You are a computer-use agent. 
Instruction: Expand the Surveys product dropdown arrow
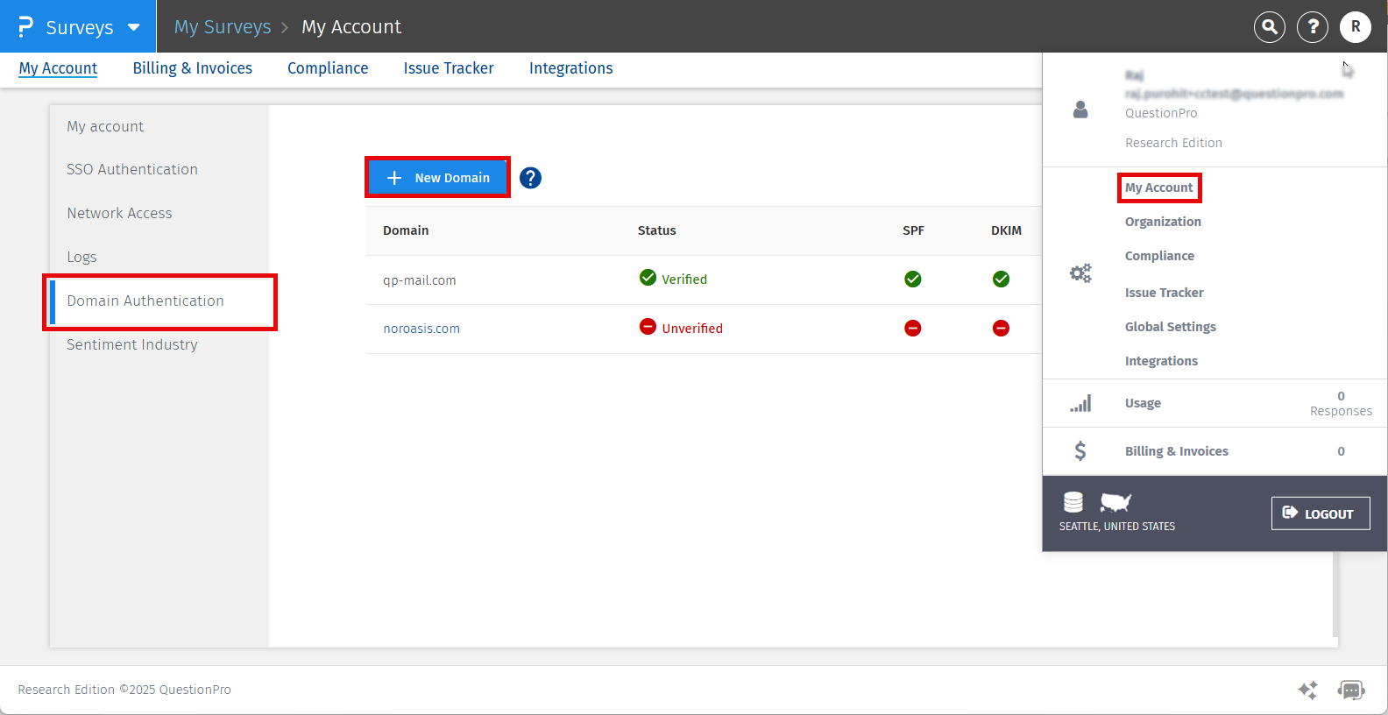134,27
